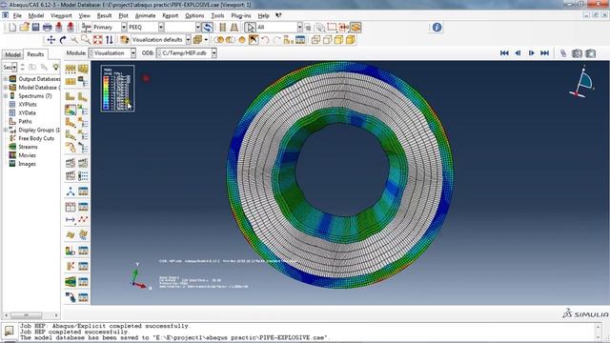Toggle replace selected display group icon
The height and width of the screenshot is (343, 610).
tap(219, 40)
